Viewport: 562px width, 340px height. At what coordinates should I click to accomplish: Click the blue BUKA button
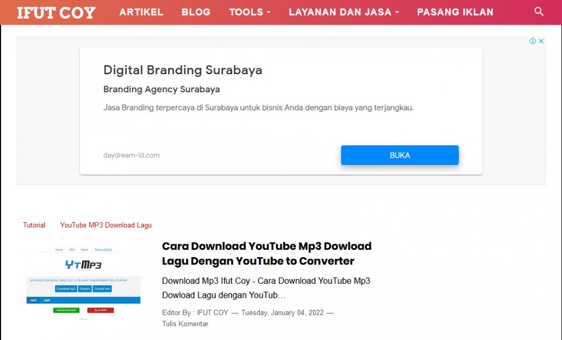click(400, 155)
